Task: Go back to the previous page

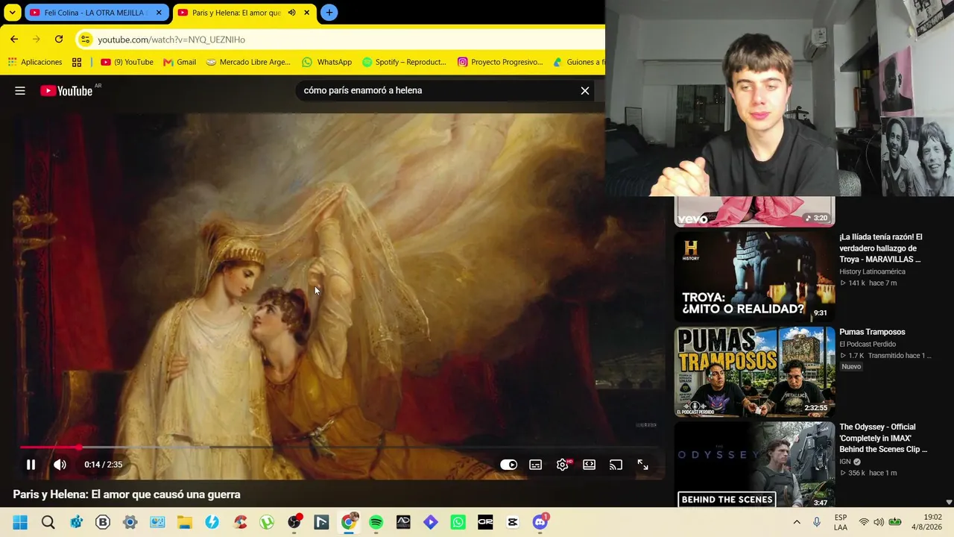Action: [14, 39]
